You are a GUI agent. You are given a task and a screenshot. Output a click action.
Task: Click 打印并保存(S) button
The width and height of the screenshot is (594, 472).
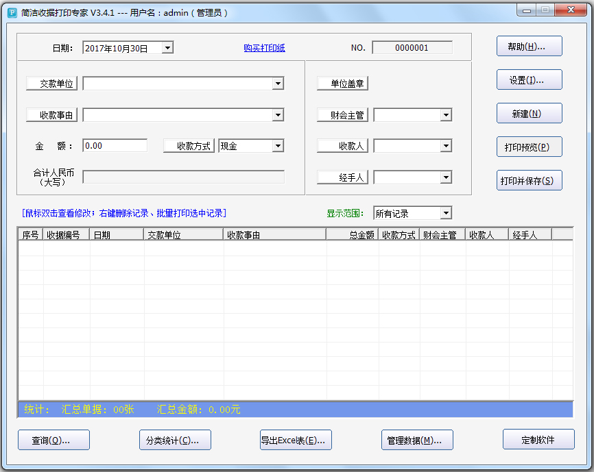(530, 180)
